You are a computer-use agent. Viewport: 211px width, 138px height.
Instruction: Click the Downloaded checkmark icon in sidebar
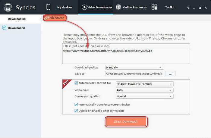(4, 28)
